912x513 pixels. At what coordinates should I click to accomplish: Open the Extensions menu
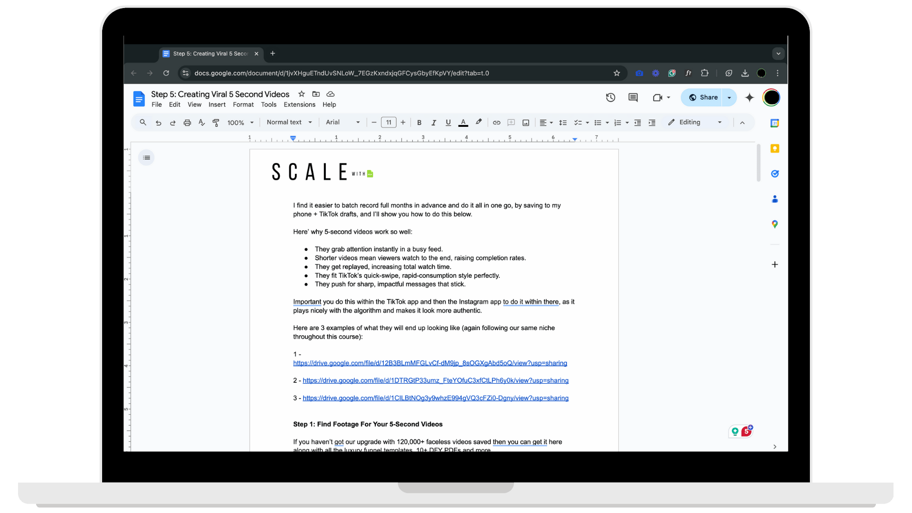coord(299,104)
